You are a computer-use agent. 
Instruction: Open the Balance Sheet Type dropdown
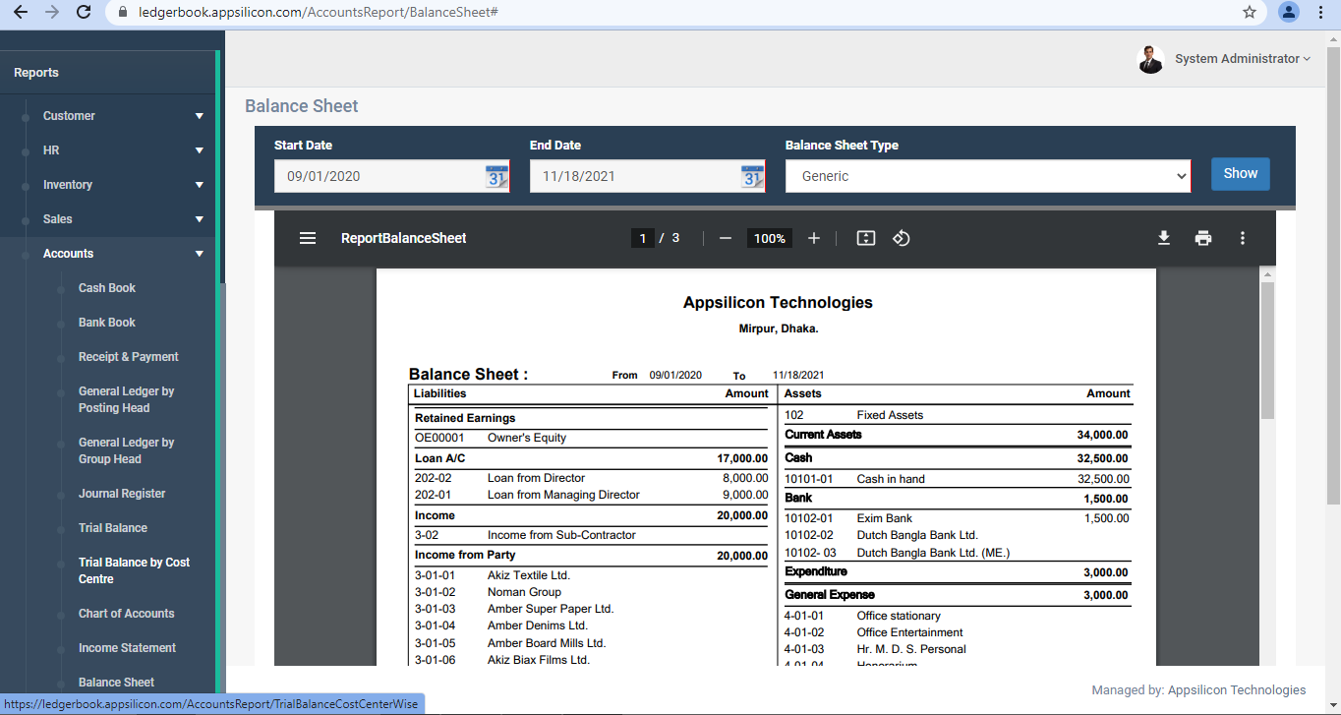coord(987,176)
